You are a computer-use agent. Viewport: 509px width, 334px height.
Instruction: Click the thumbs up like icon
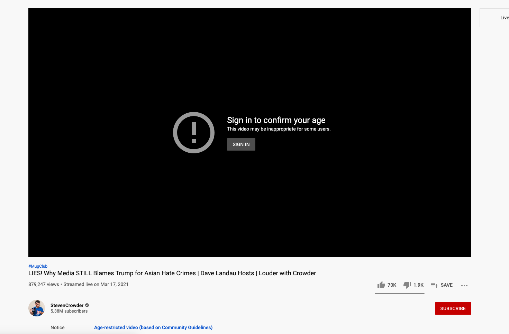click(381, 285)
